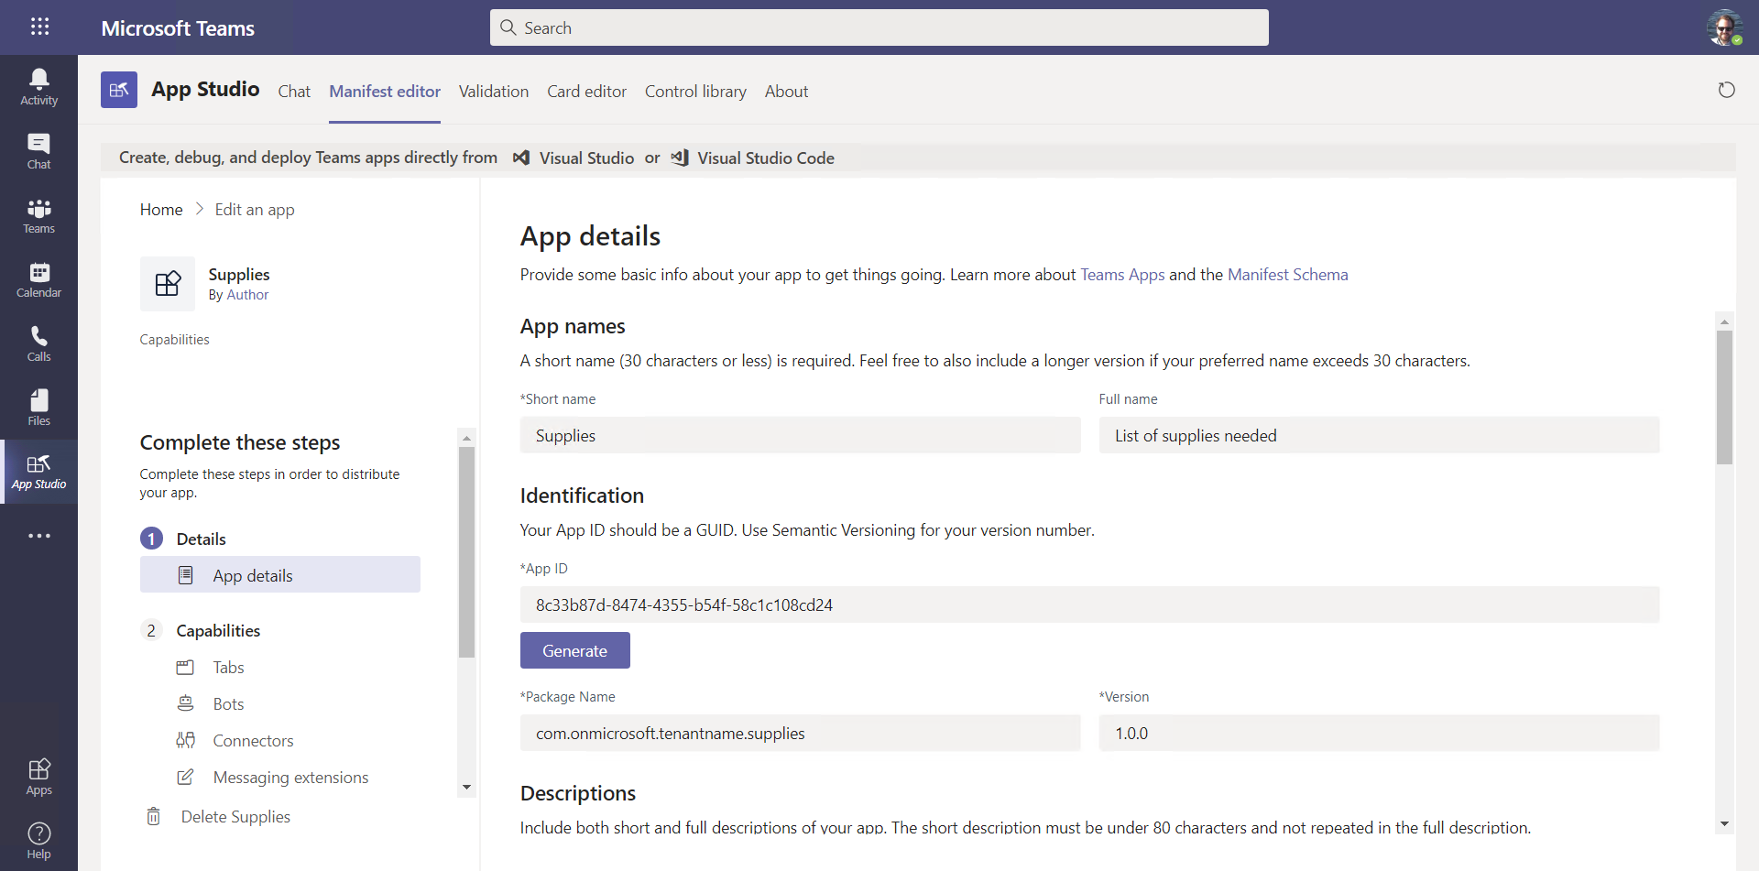Image resolution: width=1759 pixels, height=871 pixels.
Task: Click the Version field
Action: (x=1380, y=733)
